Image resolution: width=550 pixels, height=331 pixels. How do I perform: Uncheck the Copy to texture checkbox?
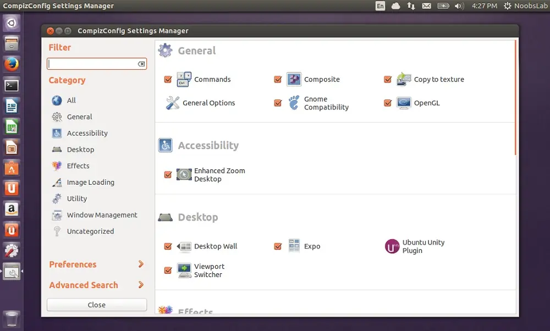388,80
